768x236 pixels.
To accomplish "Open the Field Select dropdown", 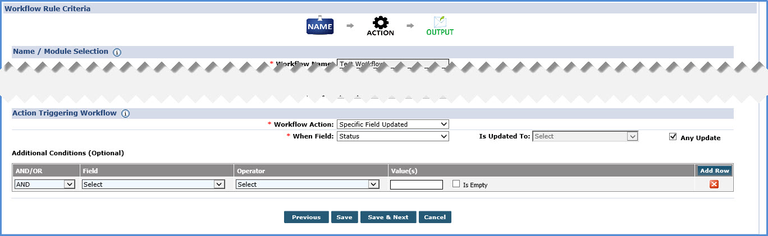I will 153,184.
